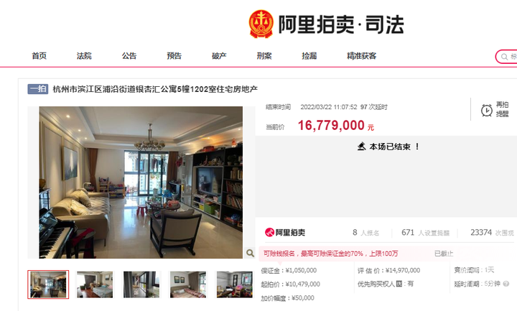Set the 再拍提醒 alarm clock reminder
517x311 pixels.
pos(495,109)
